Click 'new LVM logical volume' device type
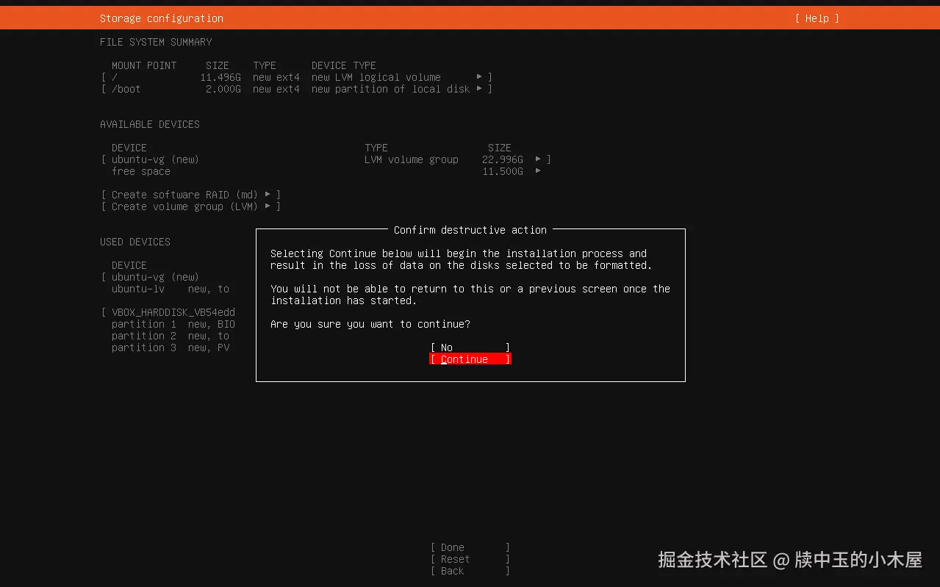Screen dimensions: 940x587 (376, 77)
